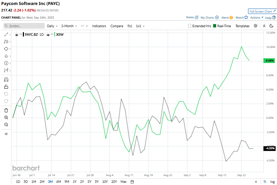Click the -4.32% PAYC value label
277x185 pixels.
click(x=269, y=148)
